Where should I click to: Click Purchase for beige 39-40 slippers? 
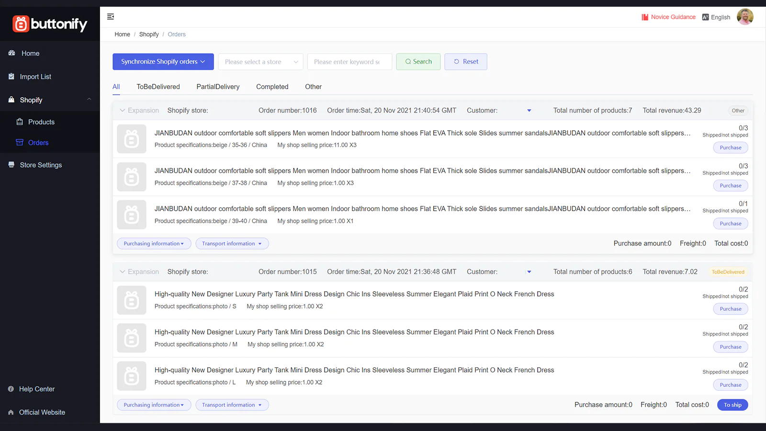pyautogui.click(x=731, y=224)
